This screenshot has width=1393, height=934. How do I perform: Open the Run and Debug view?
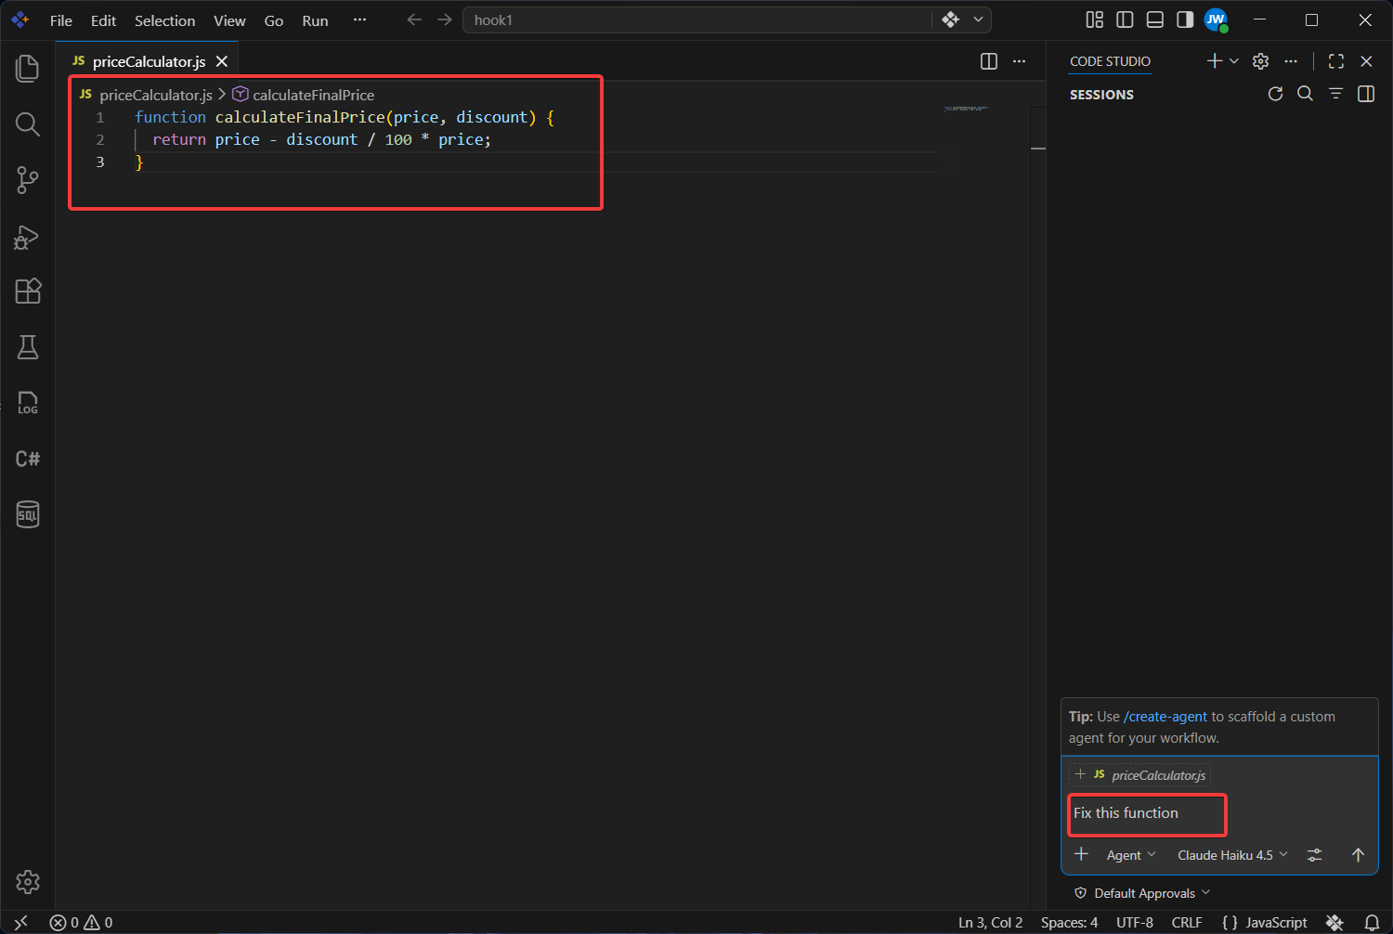tap(28, 237)
